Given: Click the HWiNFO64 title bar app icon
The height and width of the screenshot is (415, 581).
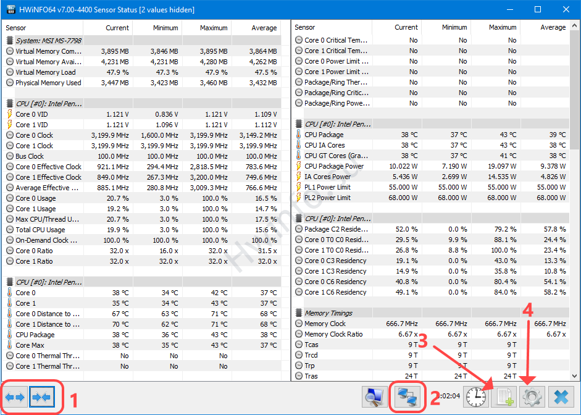Looking at the screenshot, I should [10, 10].
